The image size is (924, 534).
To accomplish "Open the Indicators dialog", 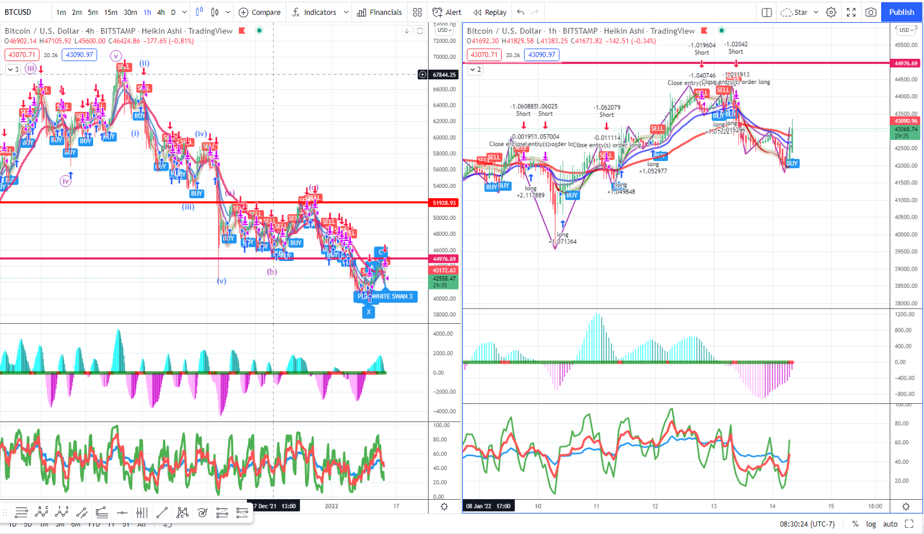I will tap(314, 12).
